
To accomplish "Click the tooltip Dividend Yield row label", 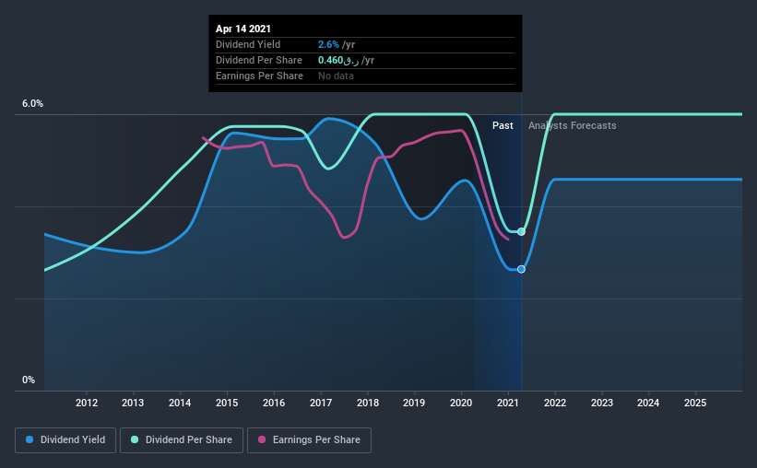I will (x=248, y=44).
